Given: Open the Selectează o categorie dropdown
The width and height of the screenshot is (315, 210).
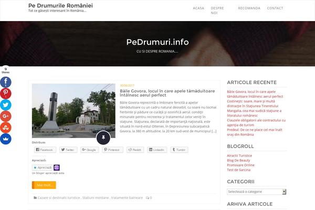Looking at the screenshot, I should pyautogui.click(x=257, y=192).
